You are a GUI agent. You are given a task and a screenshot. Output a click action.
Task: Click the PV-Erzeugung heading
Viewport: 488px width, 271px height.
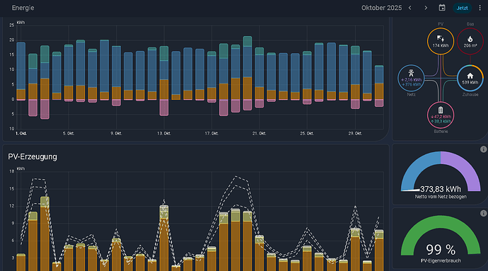click(x=33, y=156)
